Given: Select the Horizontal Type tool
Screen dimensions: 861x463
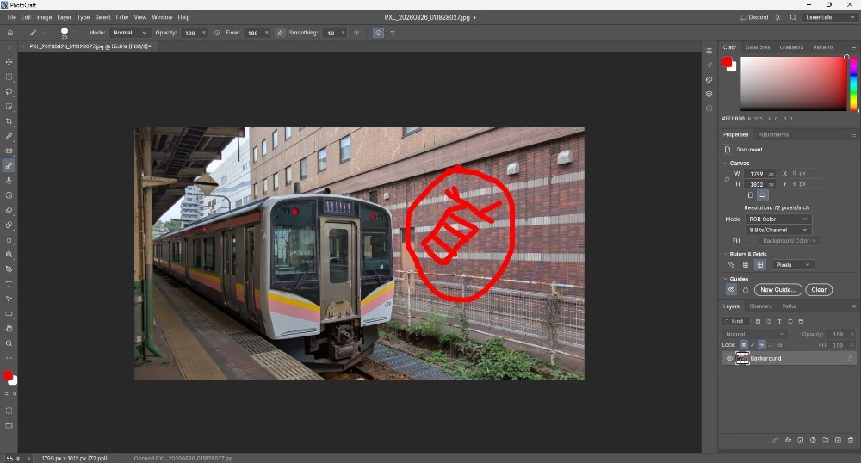Looking at the screenshot, I should pyautogui.click(x=9, y=284).
